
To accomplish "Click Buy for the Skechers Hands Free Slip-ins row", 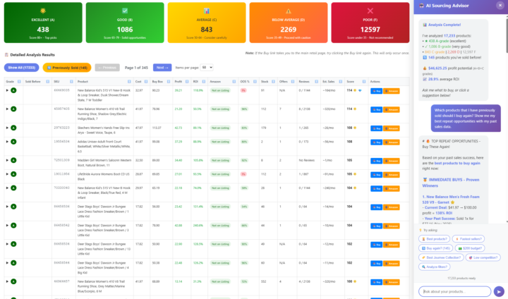I will click(x=377, y=128).
